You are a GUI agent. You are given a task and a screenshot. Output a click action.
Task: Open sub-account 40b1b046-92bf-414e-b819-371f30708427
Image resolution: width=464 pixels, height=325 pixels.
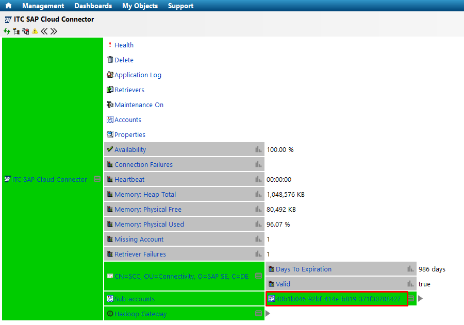point(338,299)
